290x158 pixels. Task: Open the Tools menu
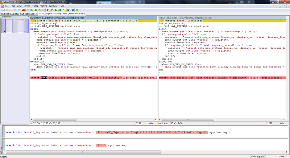coord(35,6)
